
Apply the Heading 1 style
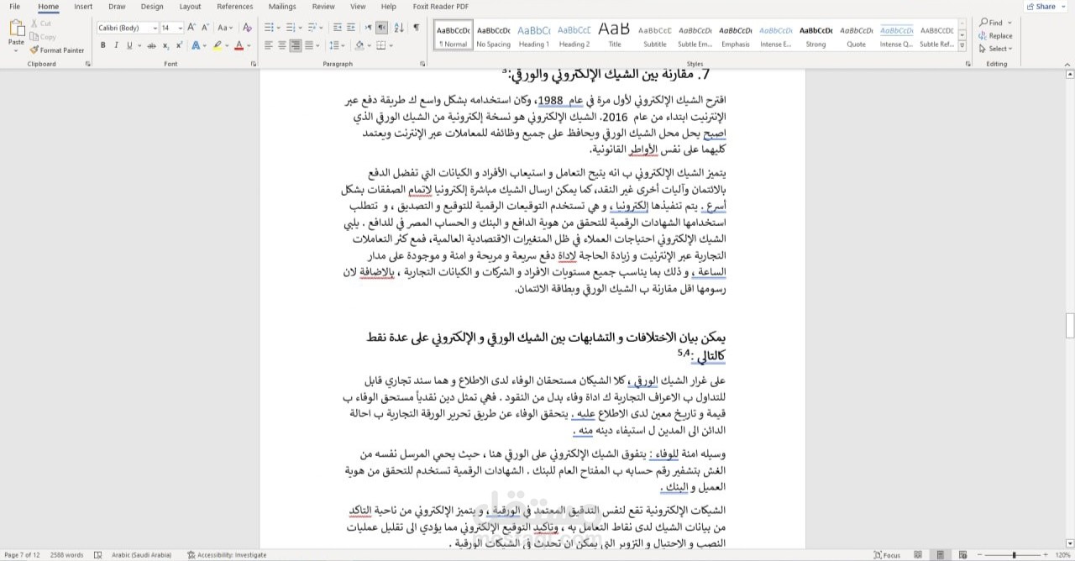click(533, 34)
